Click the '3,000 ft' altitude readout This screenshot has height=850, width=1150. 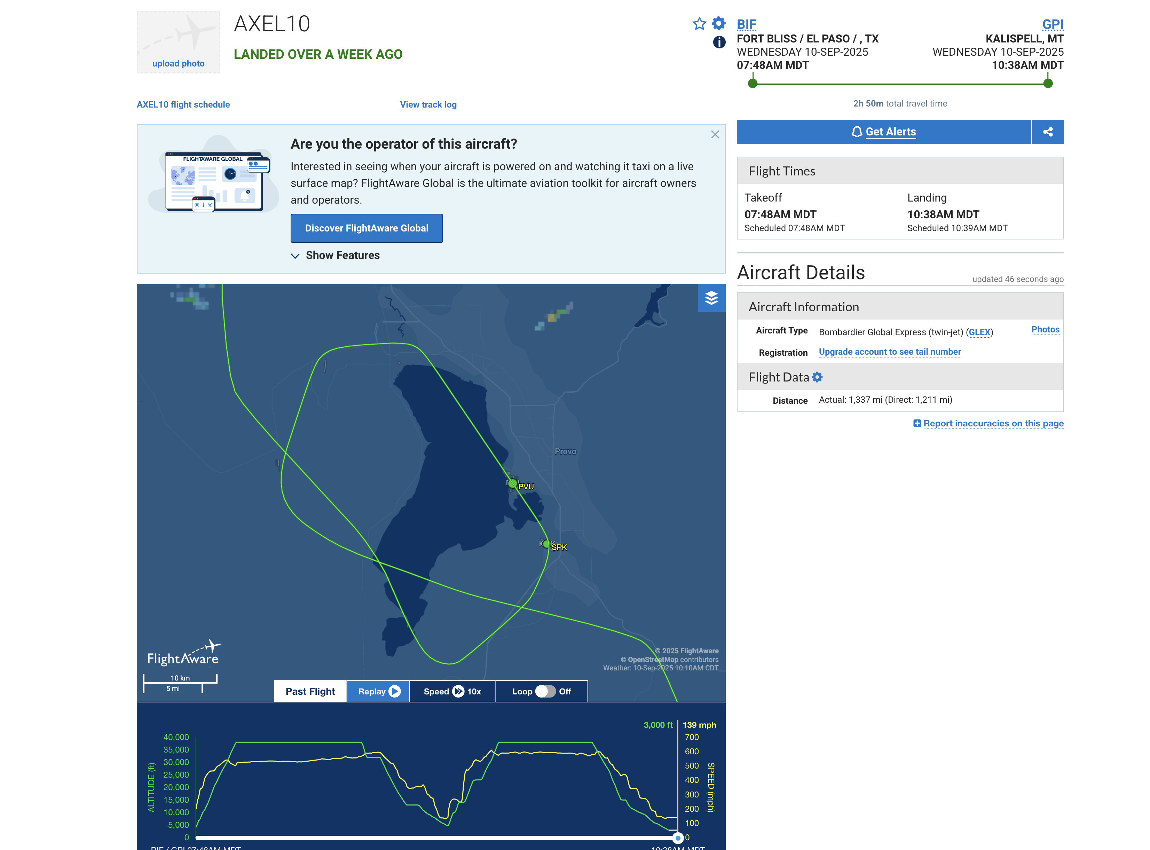[x=657, y=725]
